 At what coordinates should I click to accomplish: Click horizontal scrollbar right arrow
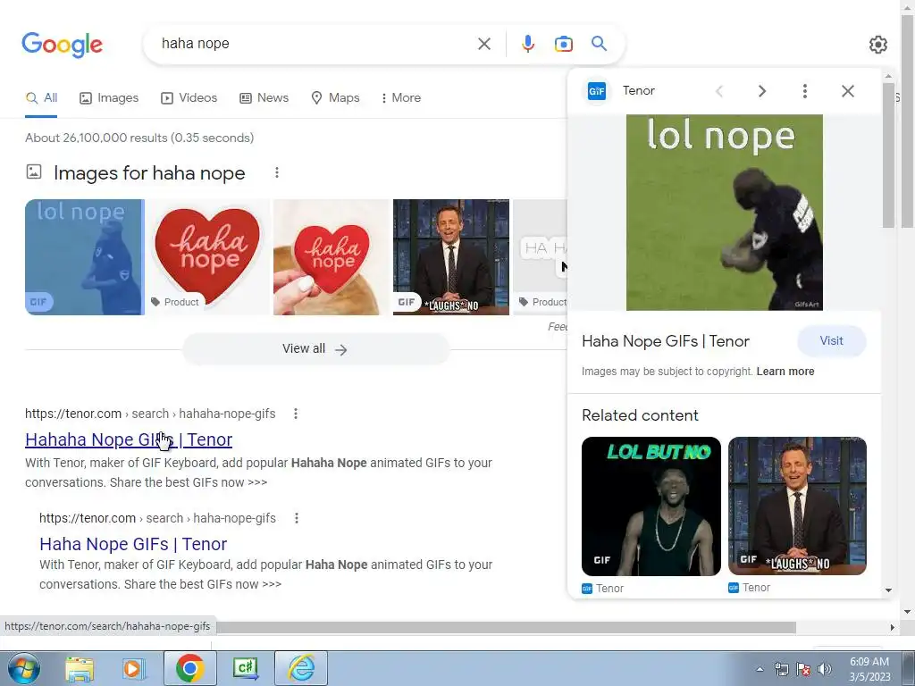point(893,627)
